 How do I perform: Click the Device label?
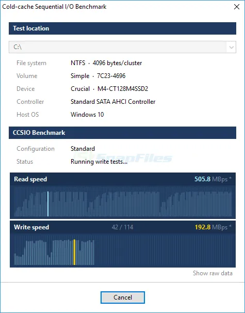pos(25,89)
